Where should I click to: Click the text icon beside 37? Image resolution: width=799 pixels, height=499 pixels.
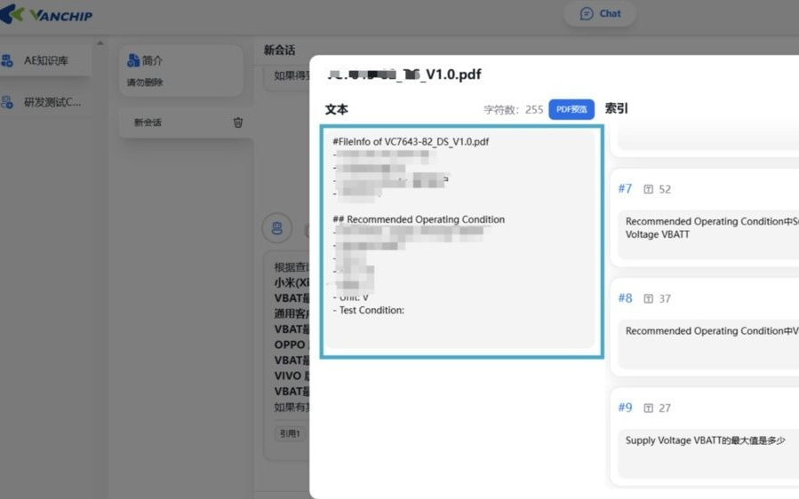648,299
